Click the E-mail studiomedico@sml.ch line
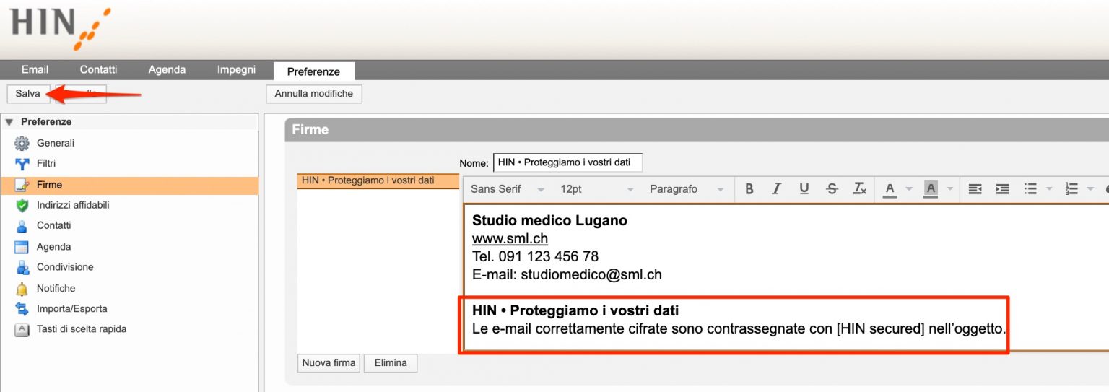Viewport: 1109px width, 392px height. (567, 275)
